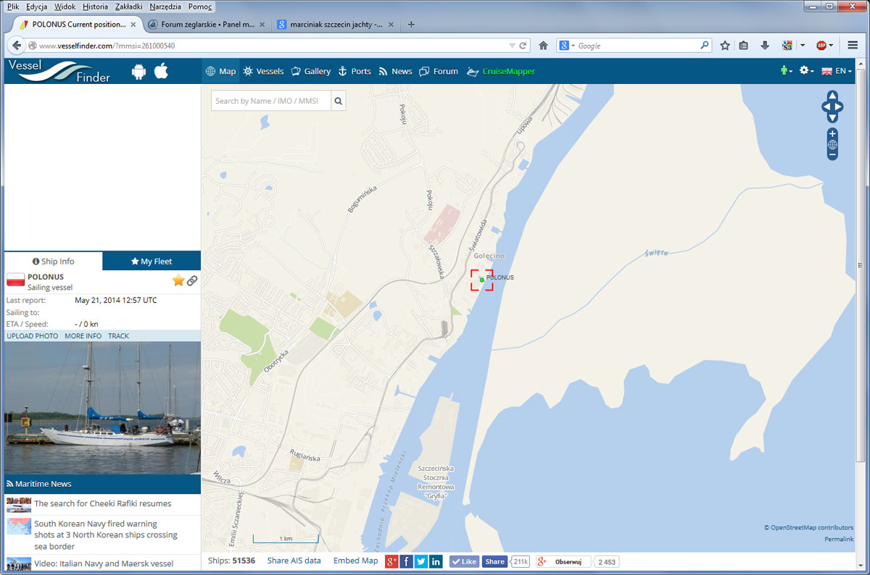
Task: Open the Forum section
Action: click(439, 71)
